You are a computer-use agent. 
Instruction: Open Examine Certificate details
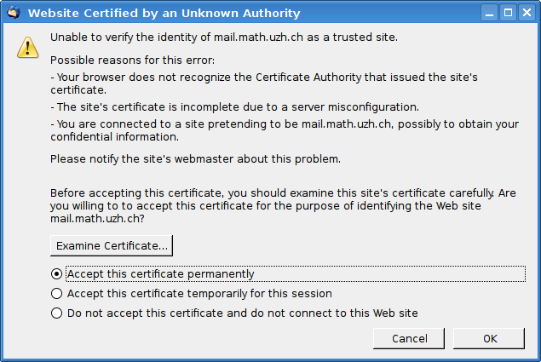(112, 245)
